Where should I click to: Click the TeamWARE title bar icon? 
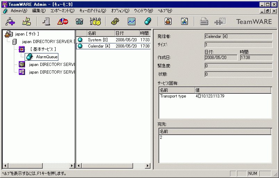(5, 4)
